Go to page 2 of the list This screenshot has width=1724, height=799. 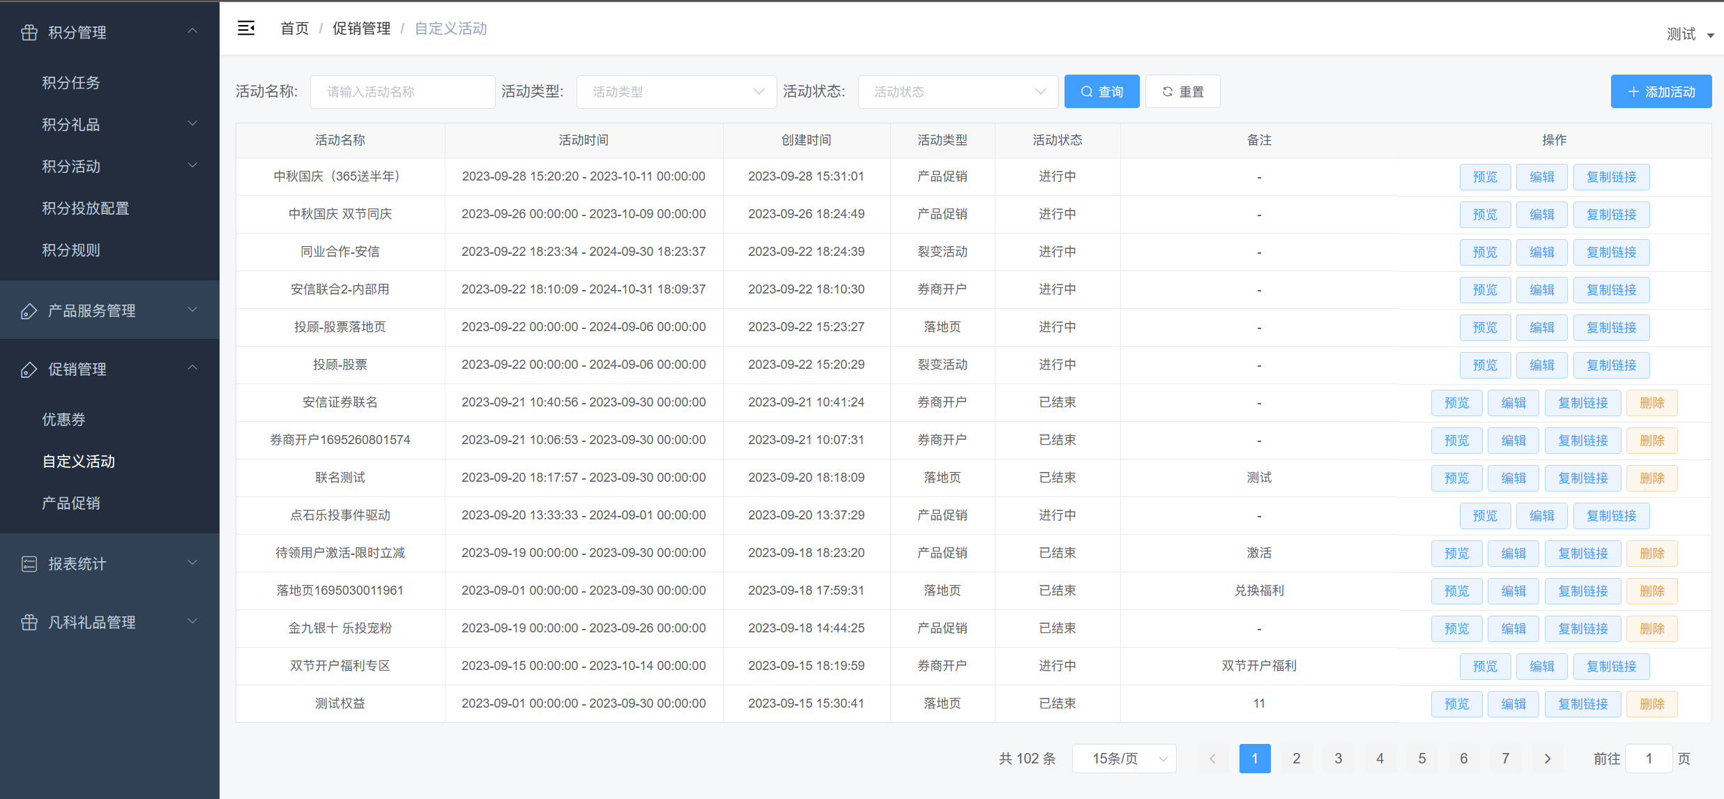(x=1297, y=759)
